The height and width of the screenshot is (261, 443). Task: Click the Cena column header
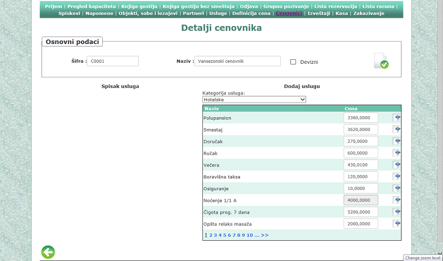[351, 108]
